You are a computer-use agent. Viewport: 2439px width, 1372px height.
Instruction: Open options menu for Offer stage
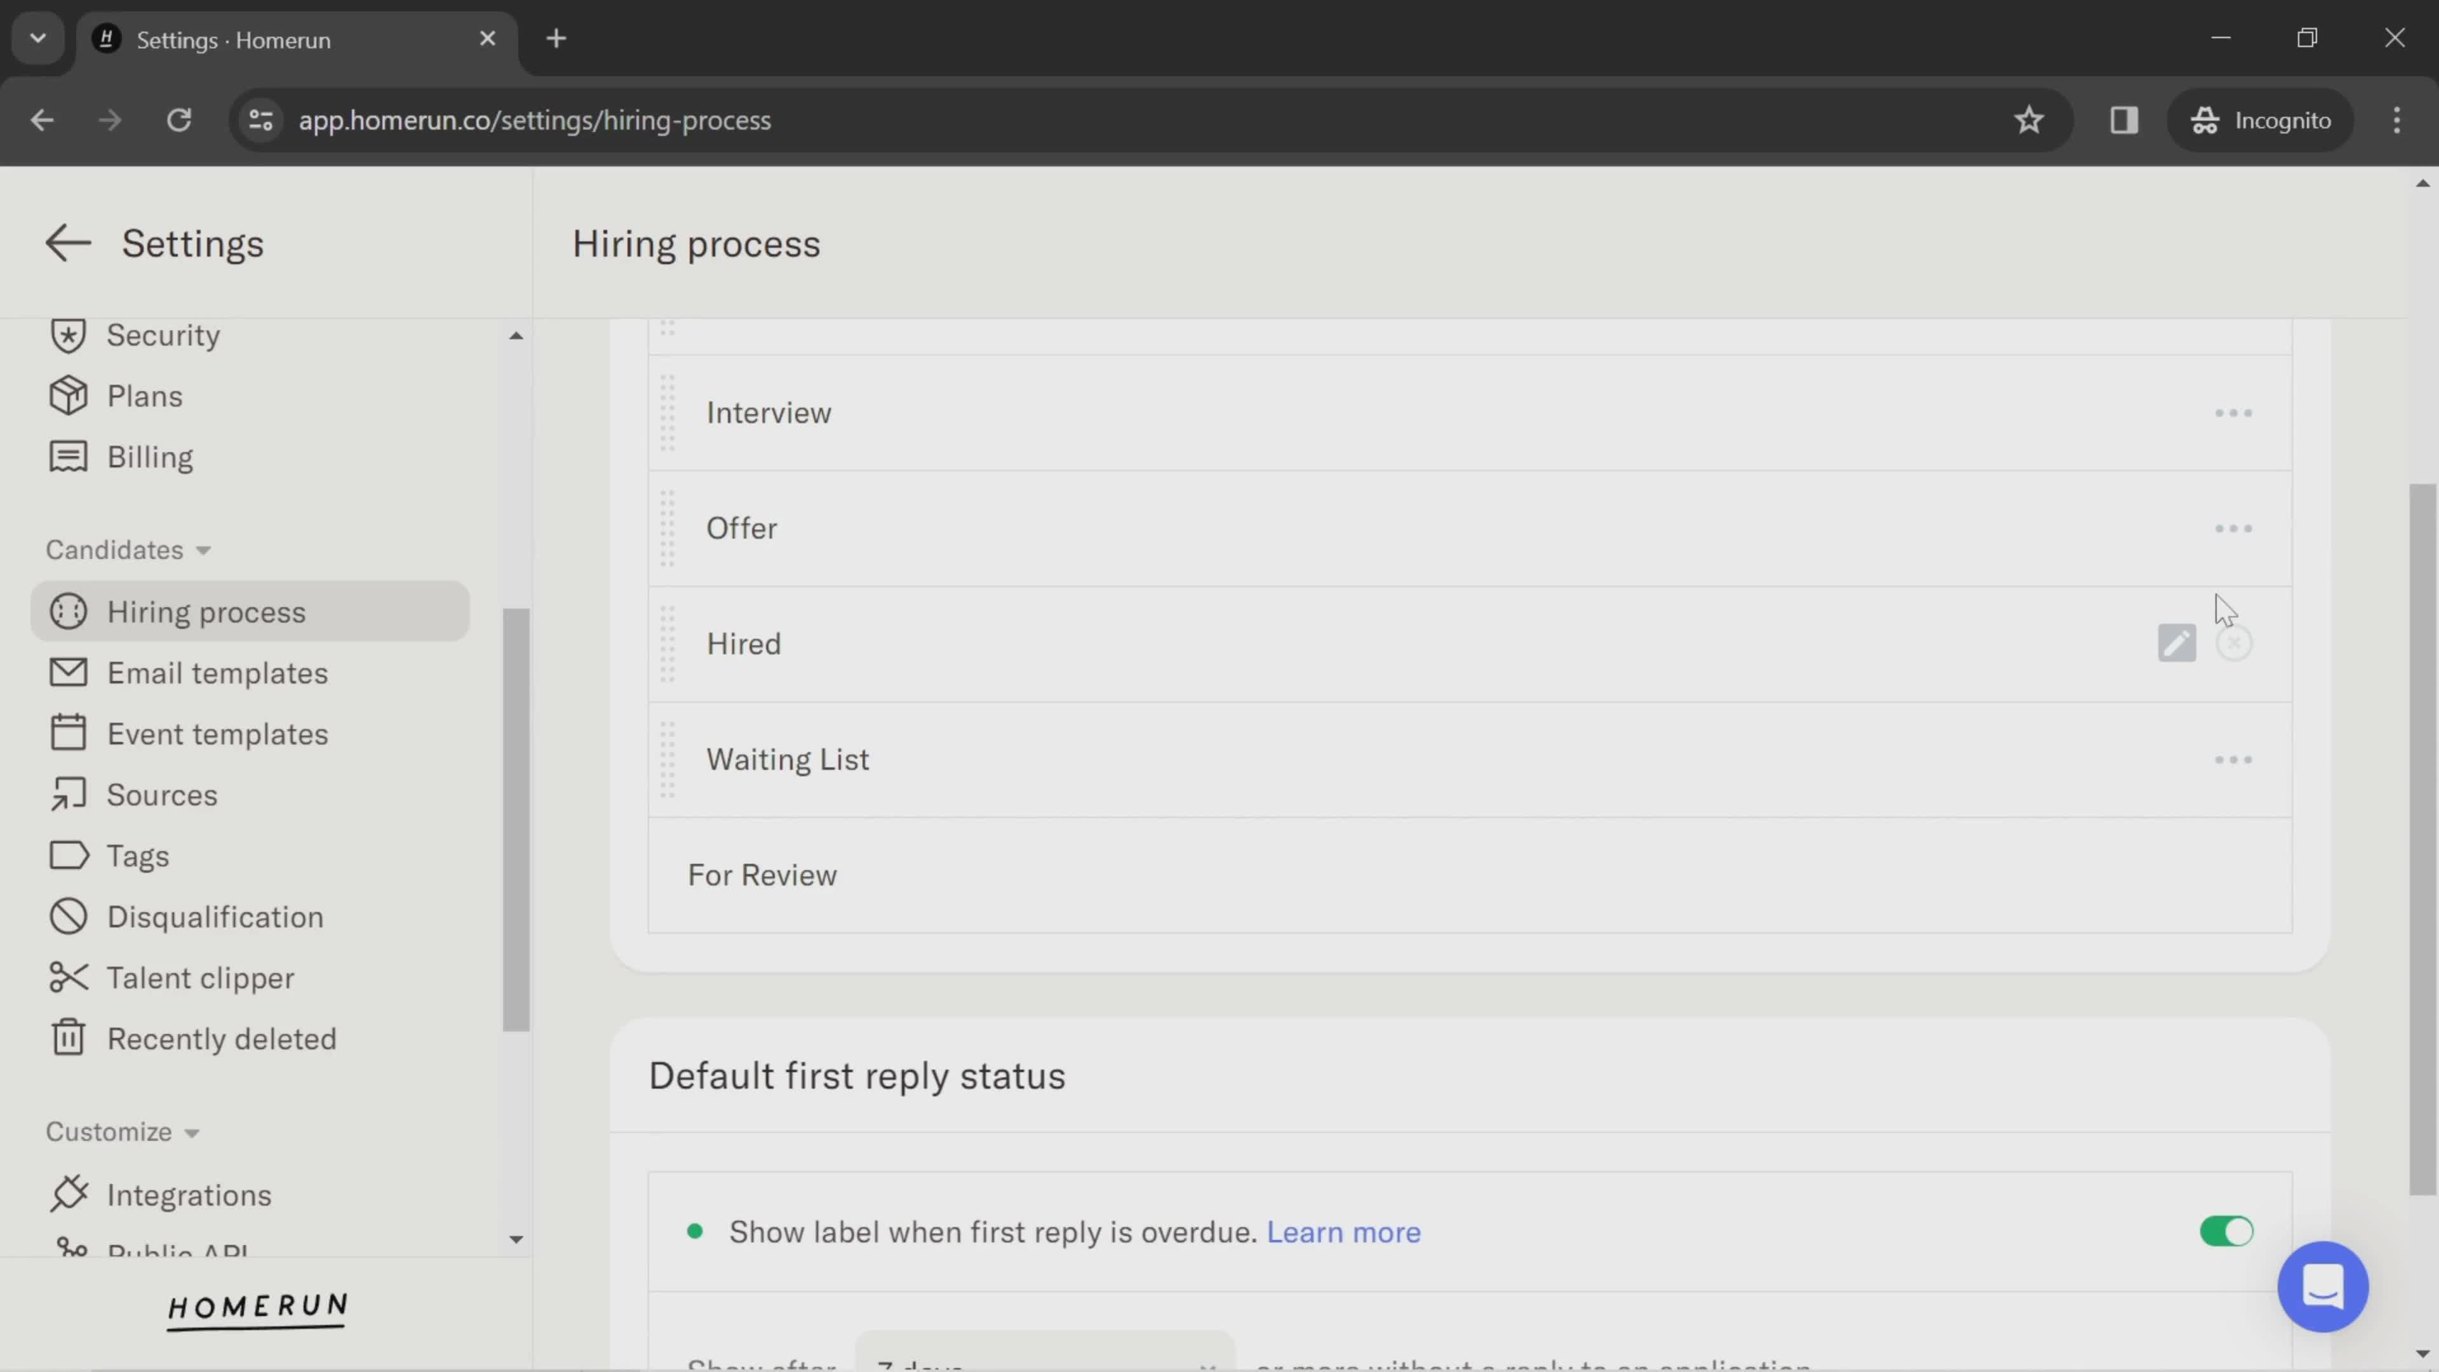pyautogui.click(x=2233, y=528)
